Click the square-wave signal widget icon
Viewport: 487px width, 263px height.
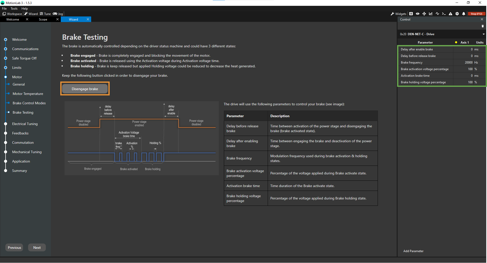(437, 14)
